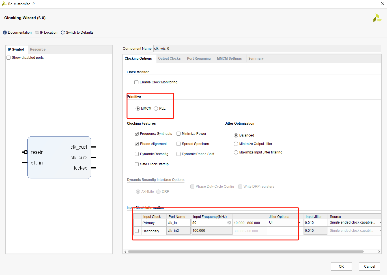Enable Dynamic Reconfig checkbox

click(137, 154)
